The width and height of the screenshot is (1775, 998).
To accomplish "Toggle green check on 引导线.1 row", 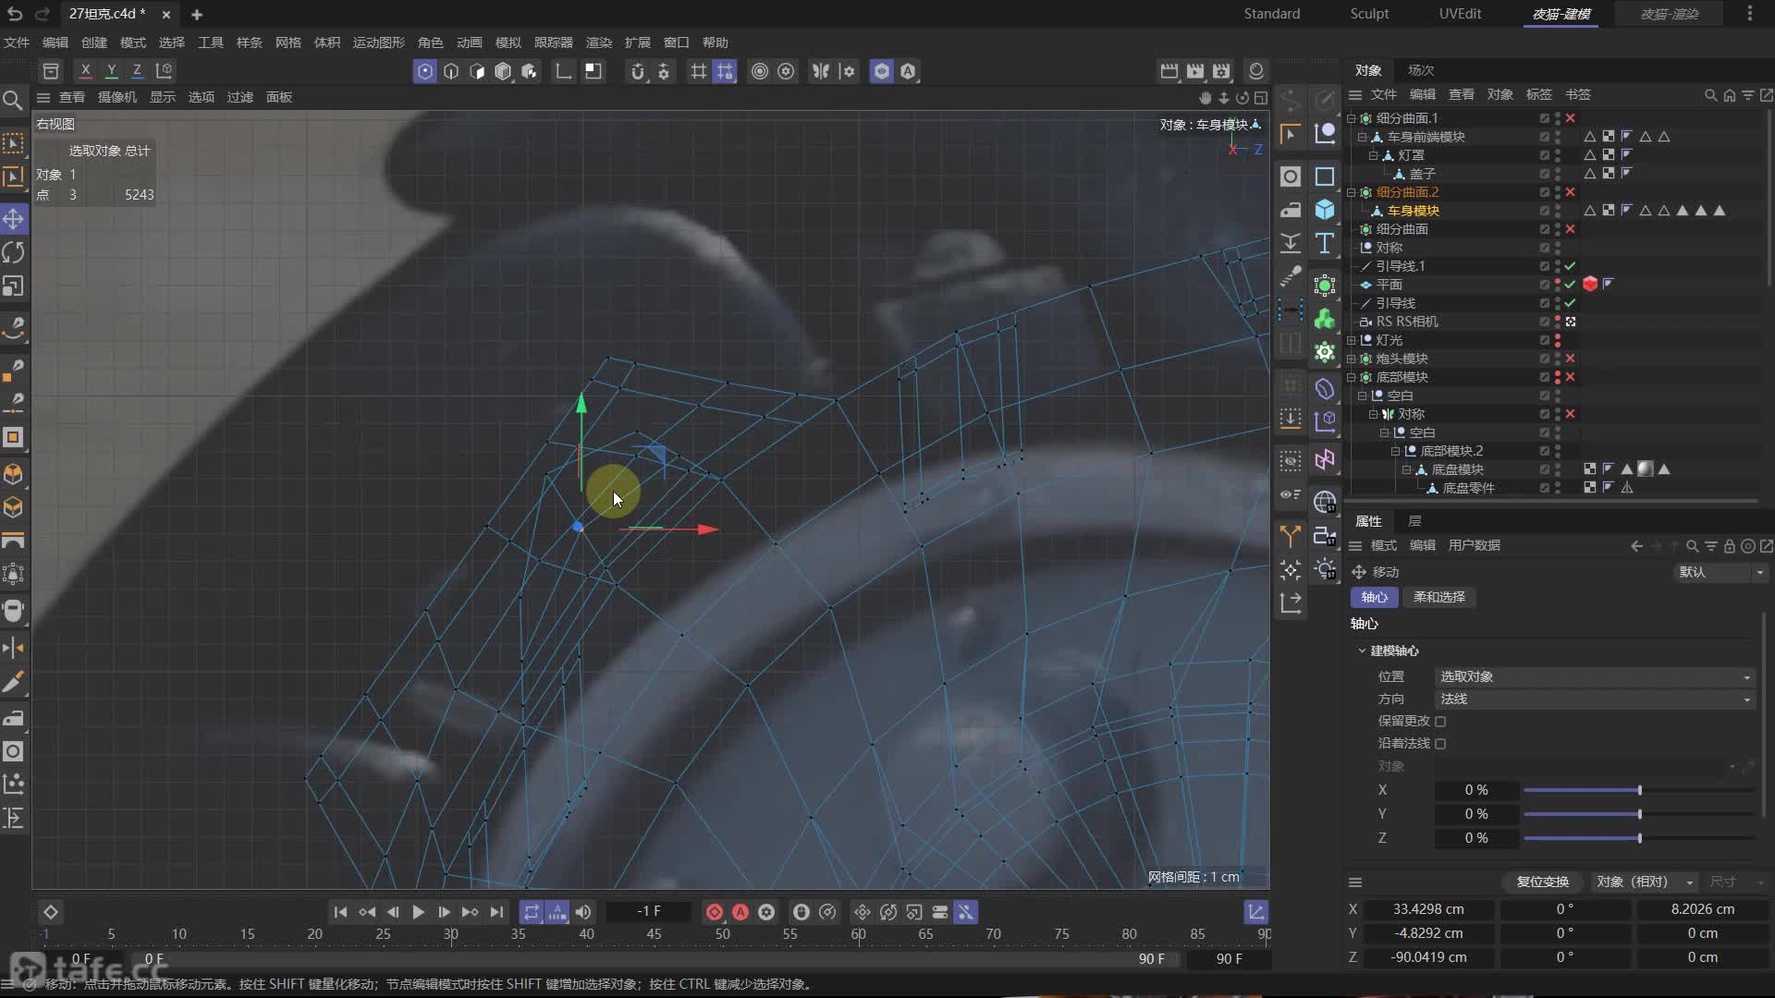I will [x=1571, y=266].
